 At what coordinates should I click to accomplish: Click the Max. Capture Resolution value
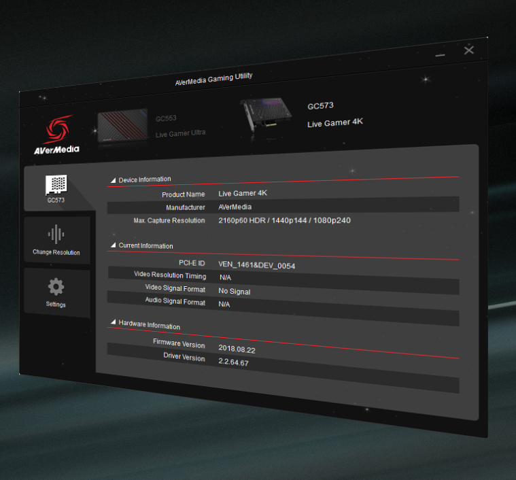284,220
